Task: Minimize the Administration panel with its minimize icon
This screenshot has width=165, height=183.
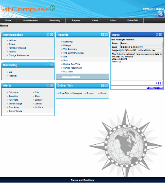Action: coord(48,35)
